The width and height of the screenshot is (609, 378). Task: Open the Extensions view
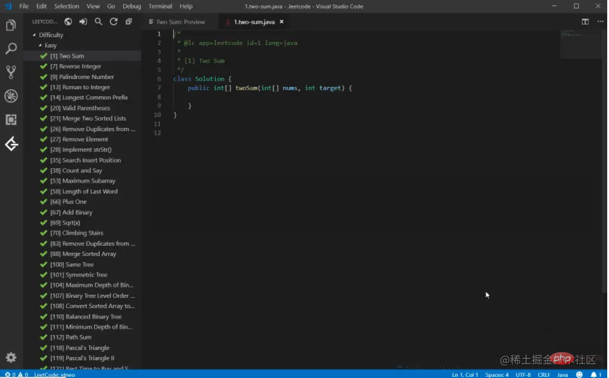[11, 119]
